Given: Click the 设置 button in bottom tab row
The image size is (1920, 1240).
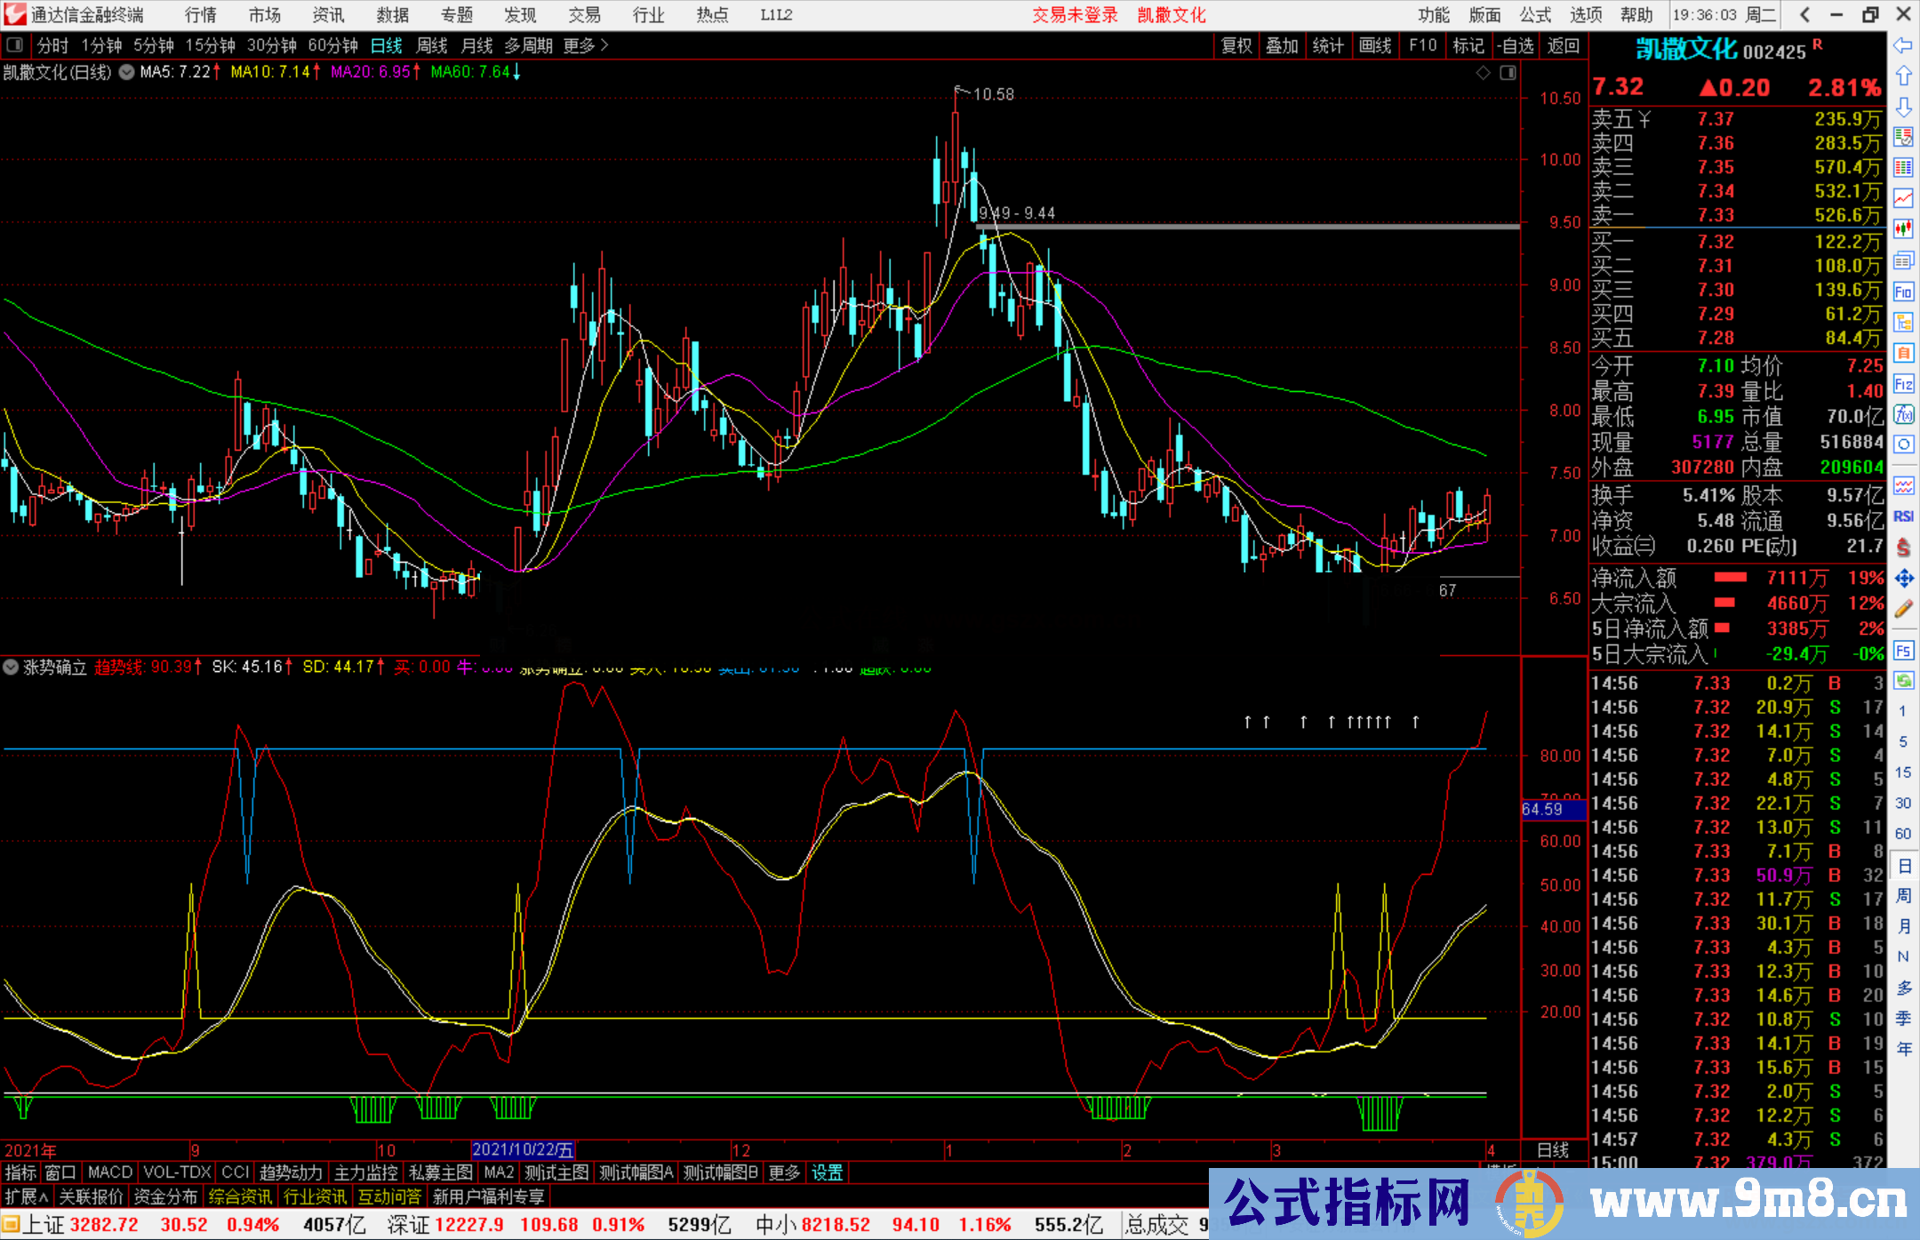Looking at the screenshot, I should pos(827,1172).
